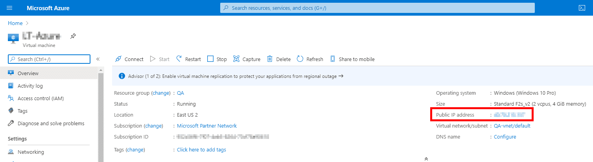This screenshot has width=593, height=162.
Task: Pin the virtual machine to dashboard
Action: point(73,36)
